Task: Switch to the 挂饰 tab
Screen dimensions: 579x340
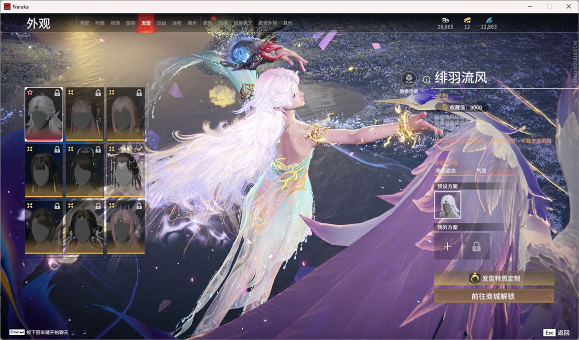Action: (115, 23)
